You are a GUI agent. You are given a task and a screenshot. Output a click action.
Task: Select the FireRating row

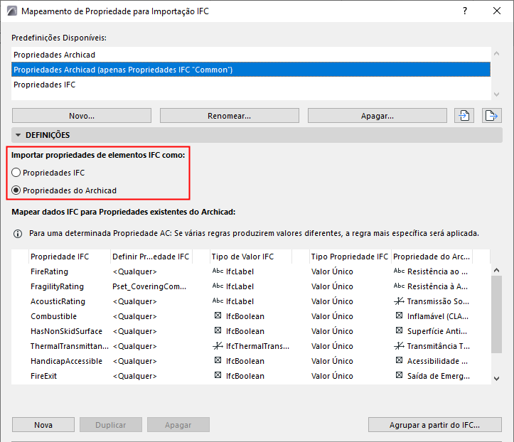click(251, 271)
